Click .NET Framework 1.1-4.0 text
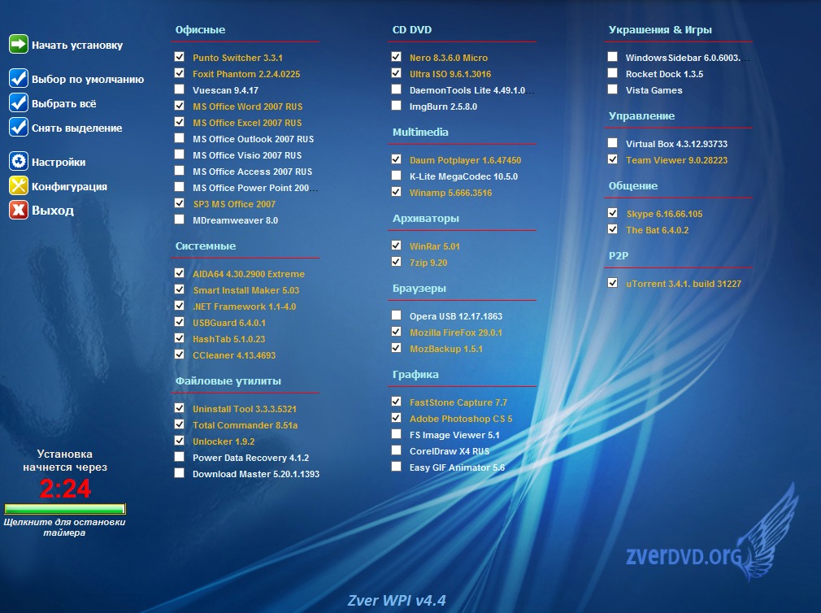The height and width of the screenshot is (613, 821). [244, 306]
